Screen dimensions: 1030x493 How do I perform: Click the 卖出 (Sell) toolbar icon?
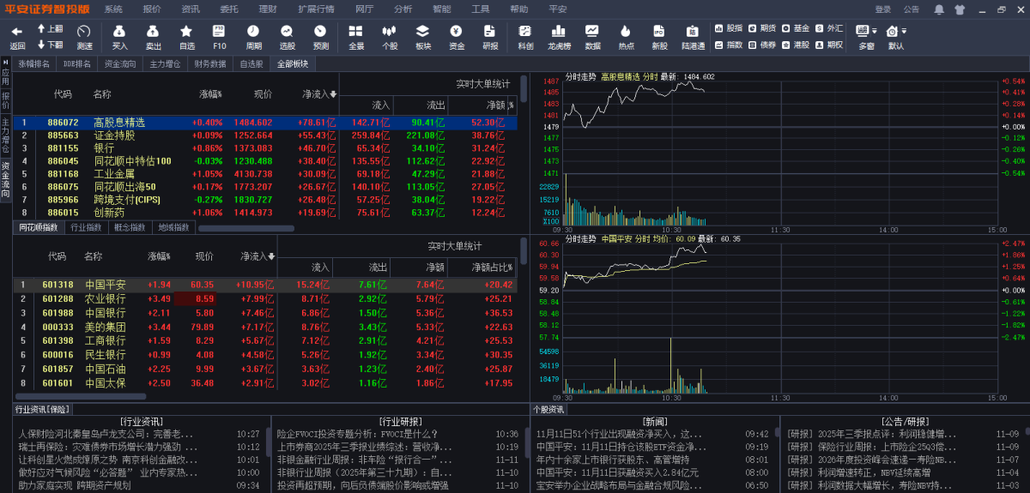(x=153, y=35)
